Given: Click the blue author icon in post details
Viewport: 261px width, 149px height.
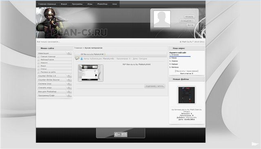Looking at the screenshot, I should coord(82,59).
